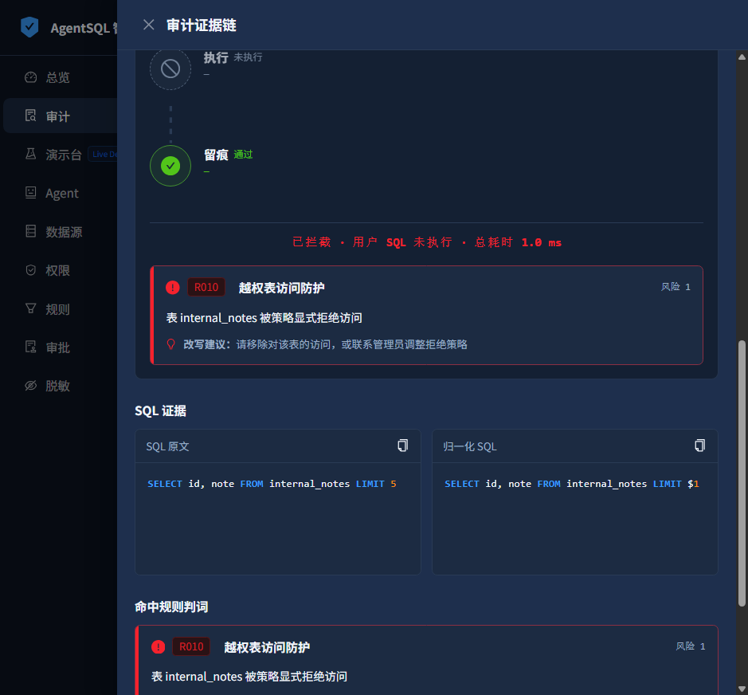Copy the 归一化 SQL code
The width and height of the screenshot is (748, 695).
pyautogui.click(x=699, y=446)
